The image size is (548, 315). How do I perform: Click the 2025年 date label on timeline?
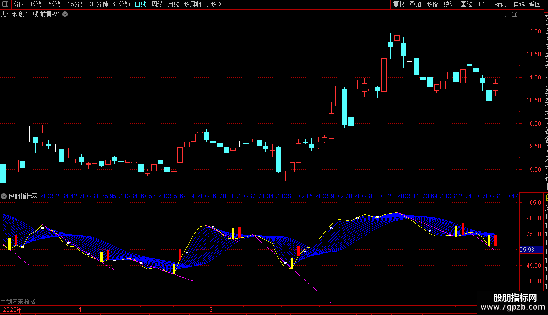(x=13, y=310)
